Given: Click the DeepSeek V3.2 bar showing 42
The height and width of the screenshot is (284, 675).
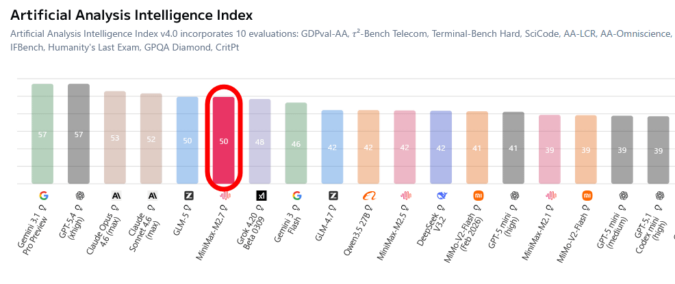Looking at the screenshot, I should click(x=441, y=147).
